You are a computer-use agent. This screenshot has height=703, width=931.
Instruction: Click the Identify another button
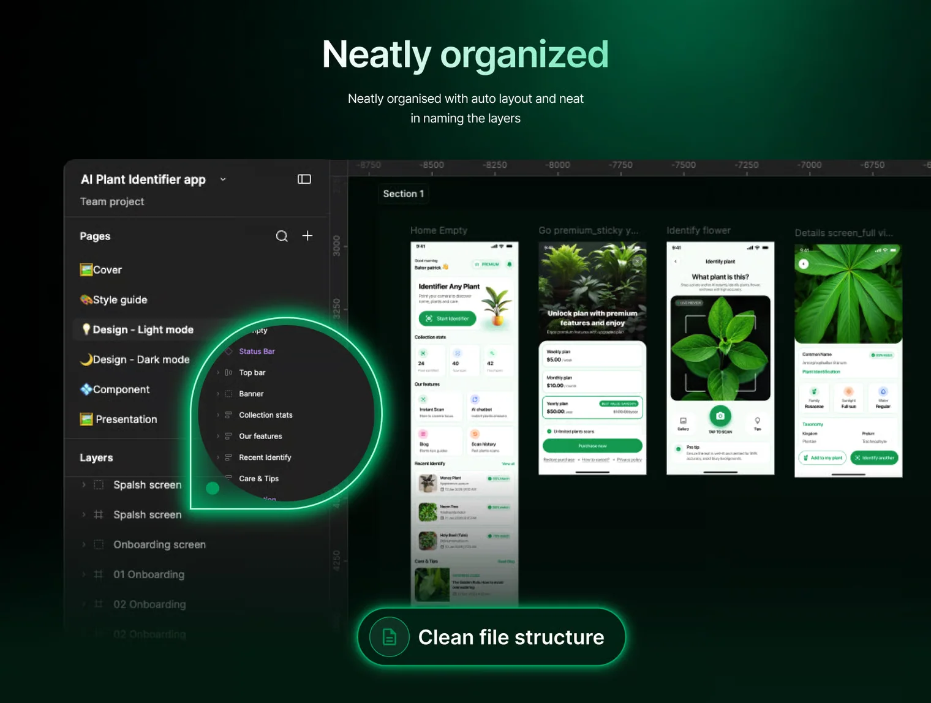pos(874,457)
